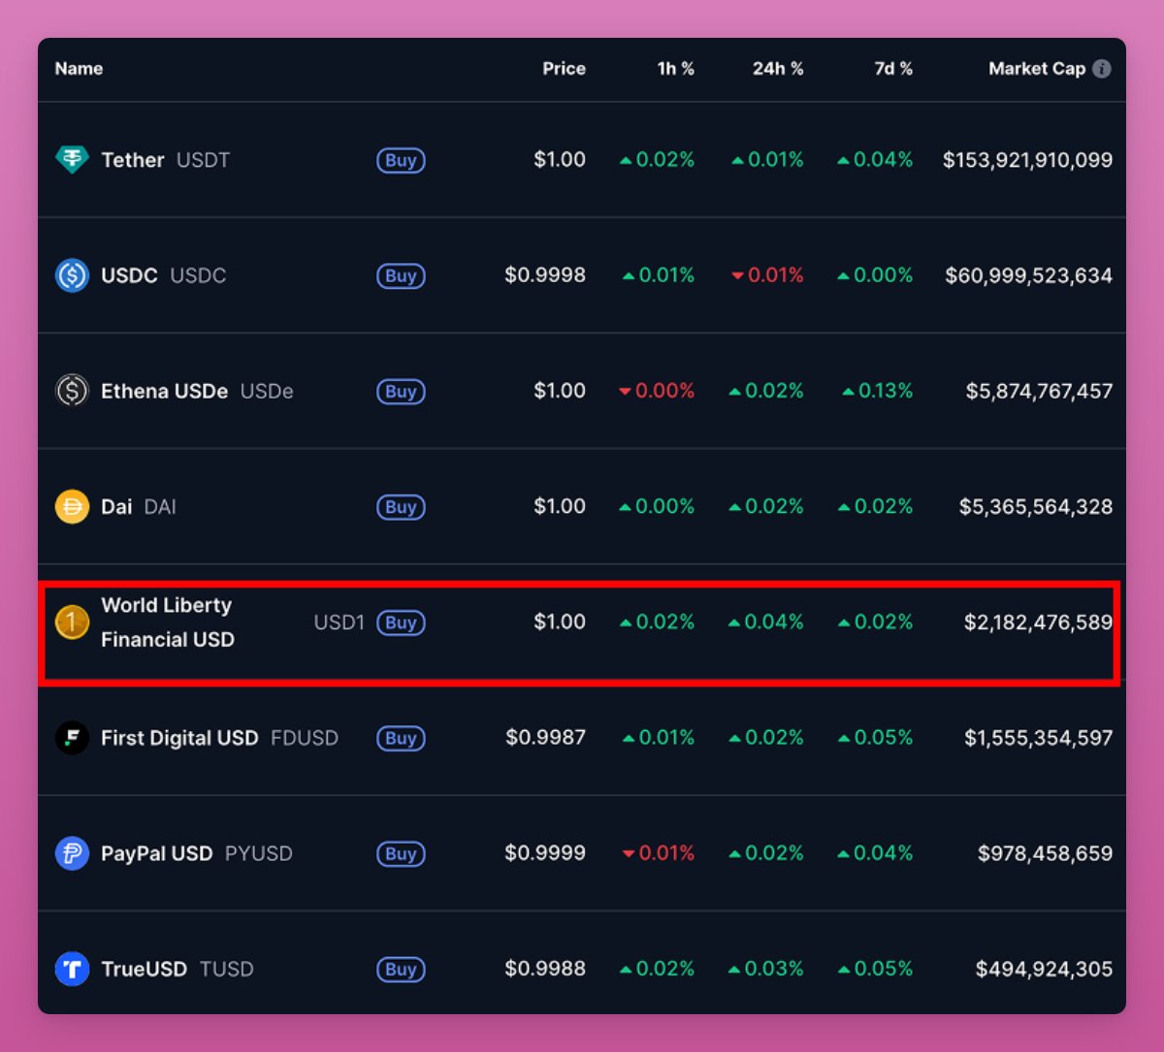The image size is (1164, 1052).
Task: Click the $0.9999 PayPal USD price
Action: pyautogui.click(x=545, y=853)
